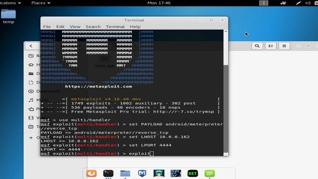
Task: Open the volume icon in system tray
Action: coord(308,3)
